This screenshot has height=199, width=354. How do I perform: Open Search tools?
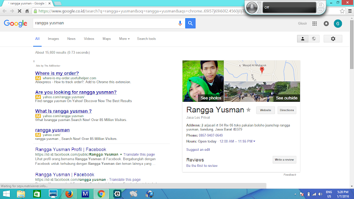click(x=146, y=39)
